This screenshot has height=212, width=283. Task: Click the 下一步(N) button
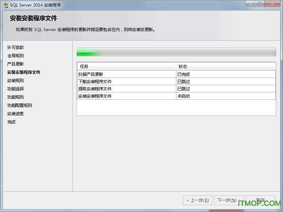(229, 200)
